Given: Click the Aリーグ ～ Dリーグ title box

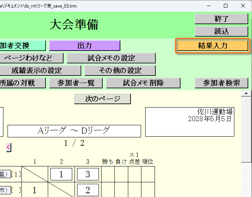Looking at the screenshot, I should click(x=74, y=131).
